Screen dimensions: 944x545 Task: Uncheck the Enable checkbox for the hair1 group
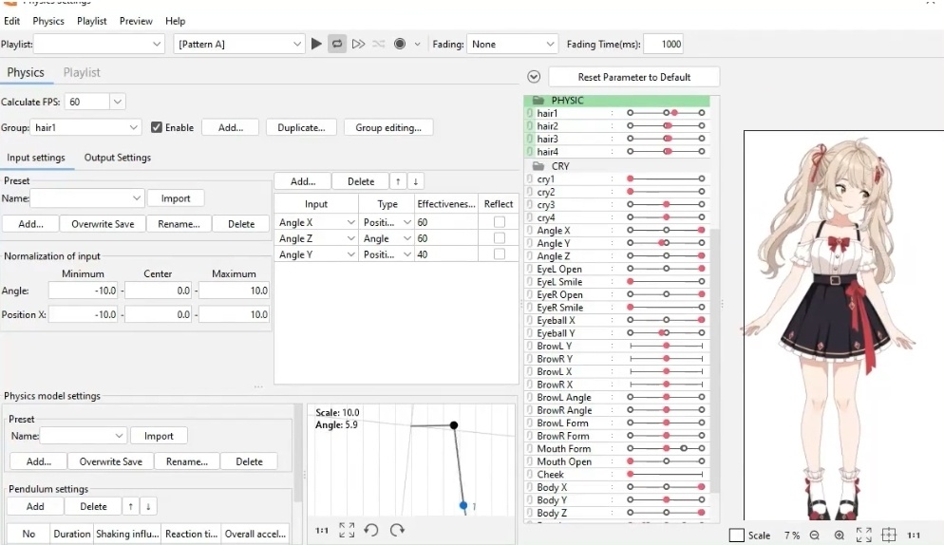[x=157, y=127]
